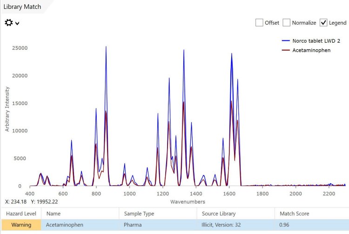Click the red Acetaminophen legend line
Screen dimensions: 349x234
point(286,50)
